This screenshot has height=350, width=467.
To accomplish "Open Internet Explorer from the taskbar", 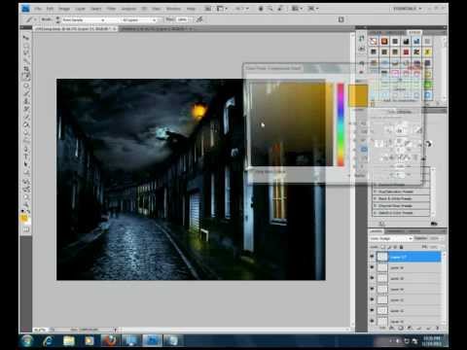I will [49, 340].
